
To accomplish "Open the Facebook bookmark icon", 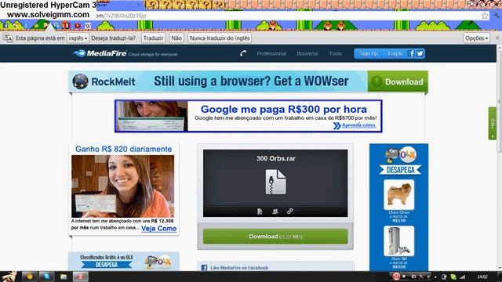I will (x=5, y=26).
